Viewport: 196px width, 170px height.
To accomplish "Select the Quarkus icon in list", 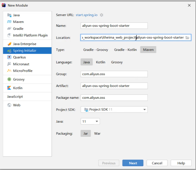I will coord(9,57).
